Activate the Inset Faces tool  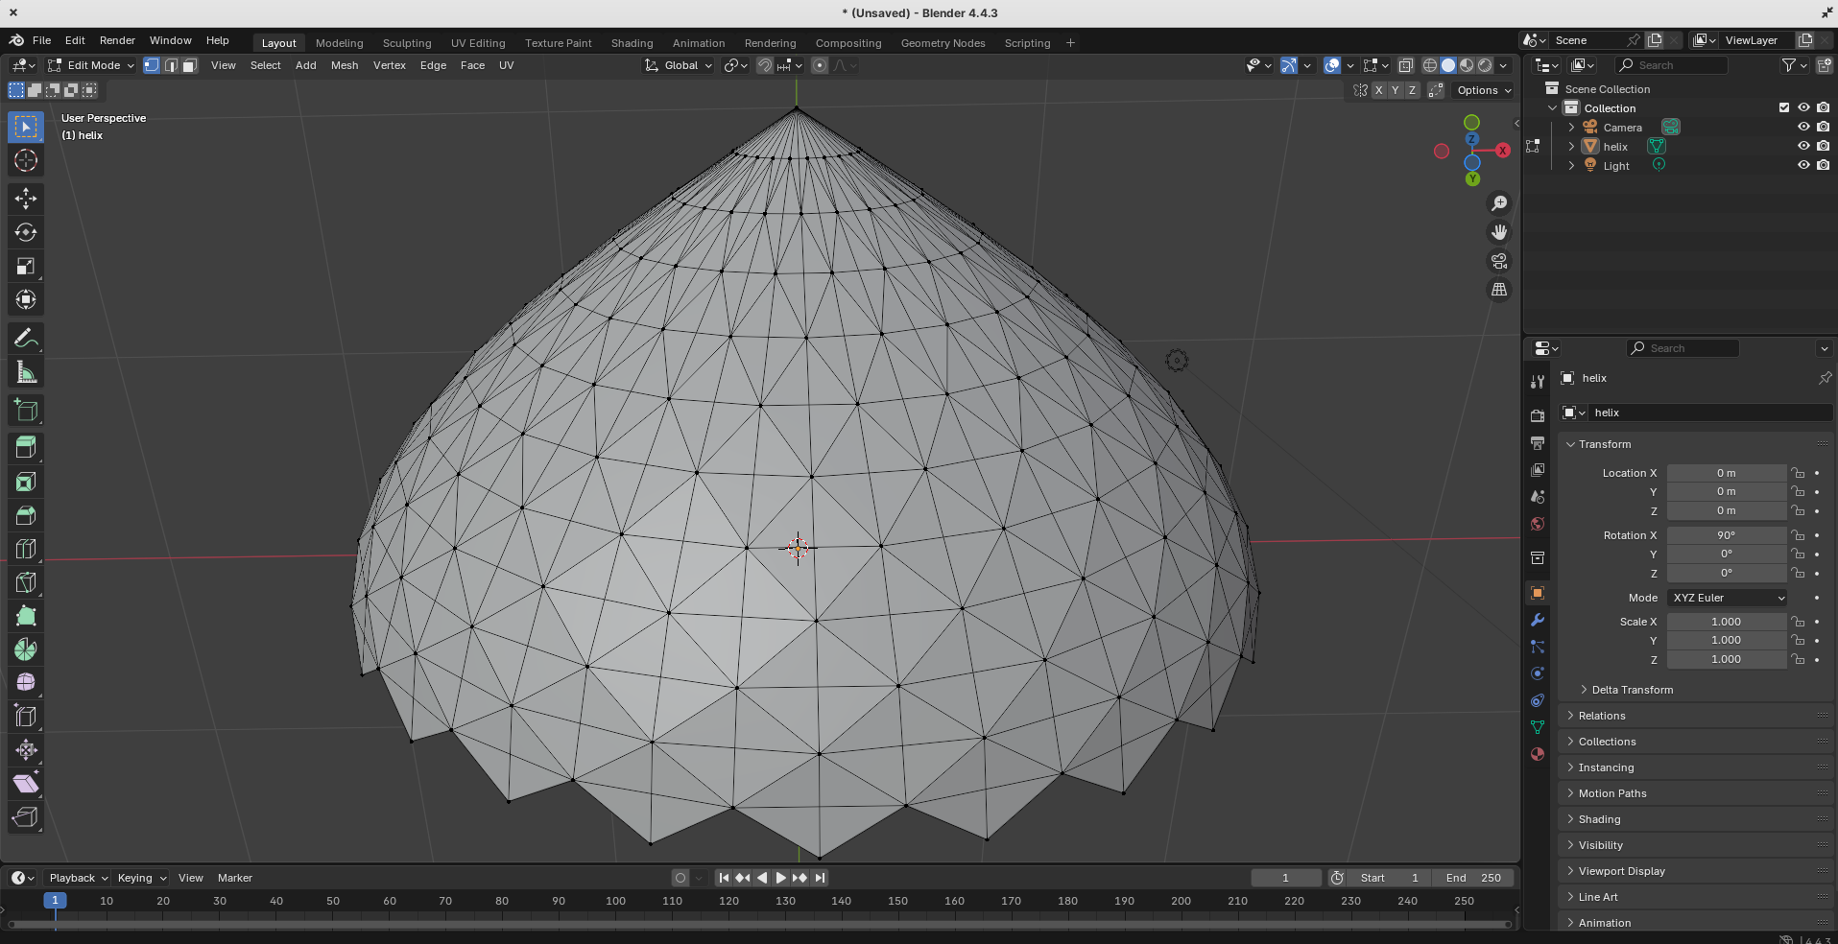pyautogui.click(x=26, y=482)
